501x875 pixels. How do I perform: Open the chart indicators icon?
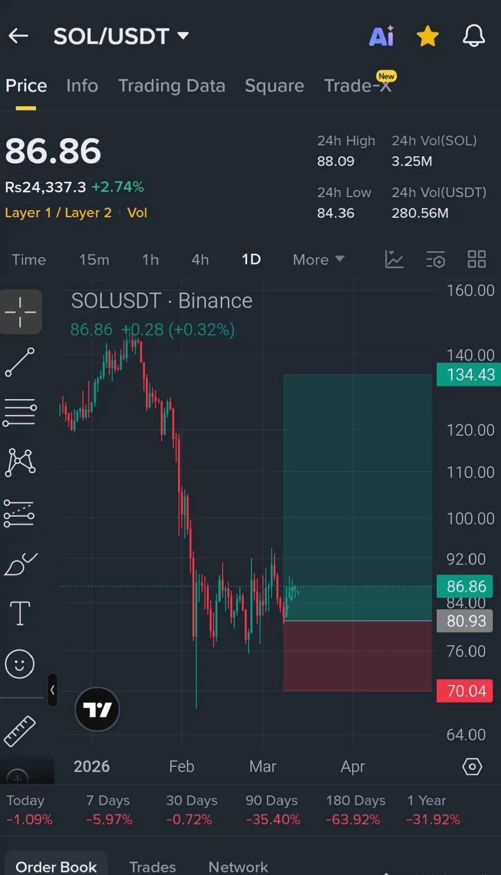(x=394, y=260)
